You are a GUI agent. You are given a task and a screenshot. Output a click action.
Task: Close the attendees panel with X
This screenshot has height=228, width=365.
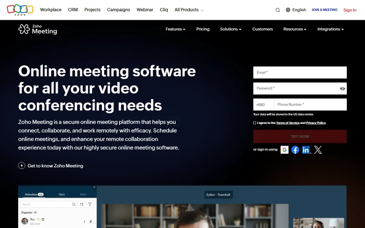click(94, 187)
